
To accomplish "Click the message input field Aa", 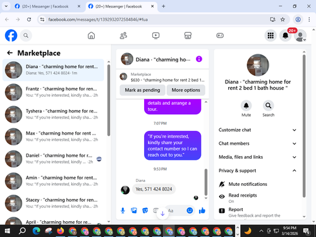I will pyautogui.click(x=176, y=210).
